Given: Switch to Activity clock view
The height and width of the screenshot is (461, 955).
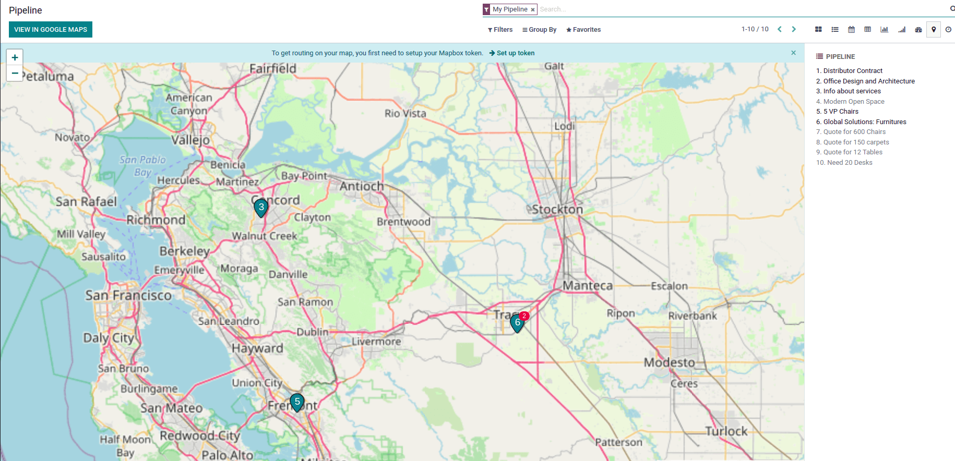Looking at the screenshot, I should click(948, 30).
